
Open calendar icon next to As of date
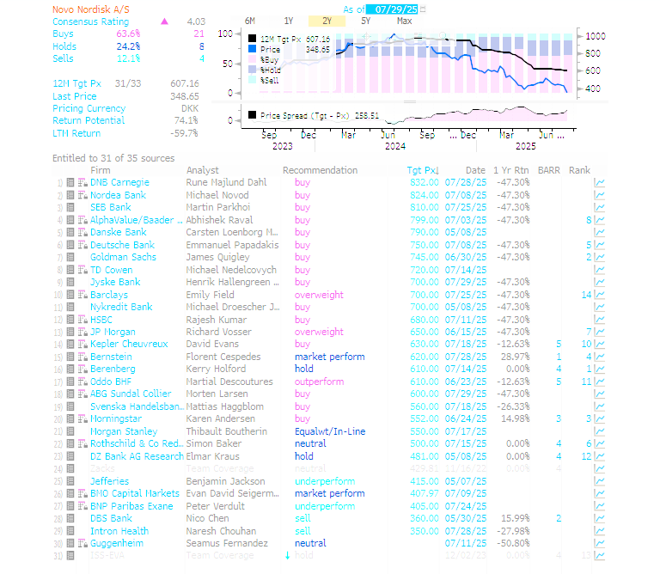coord(423,9)
